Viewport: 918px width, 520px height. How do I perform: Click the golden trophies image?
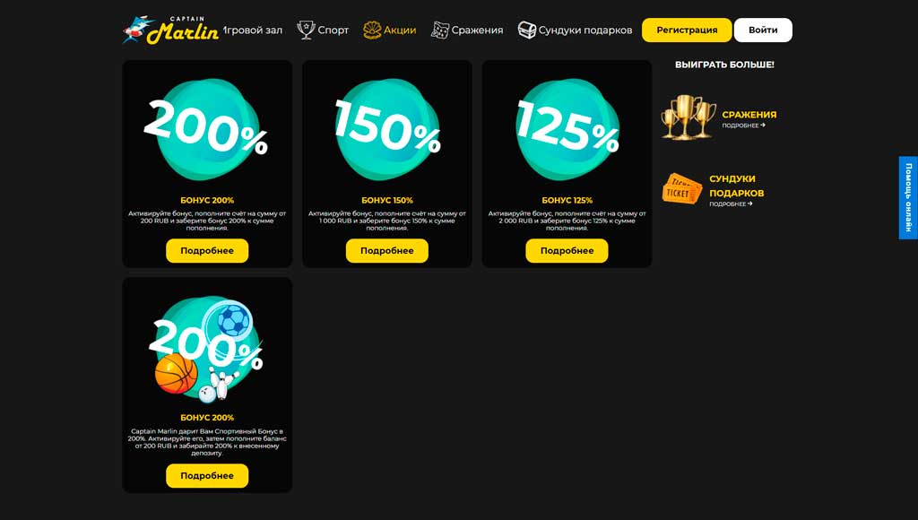click(688, 117)
